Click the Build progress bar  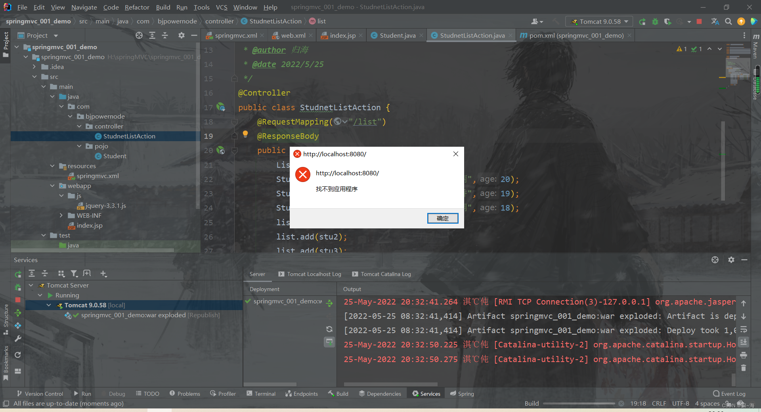click(579, 404)
